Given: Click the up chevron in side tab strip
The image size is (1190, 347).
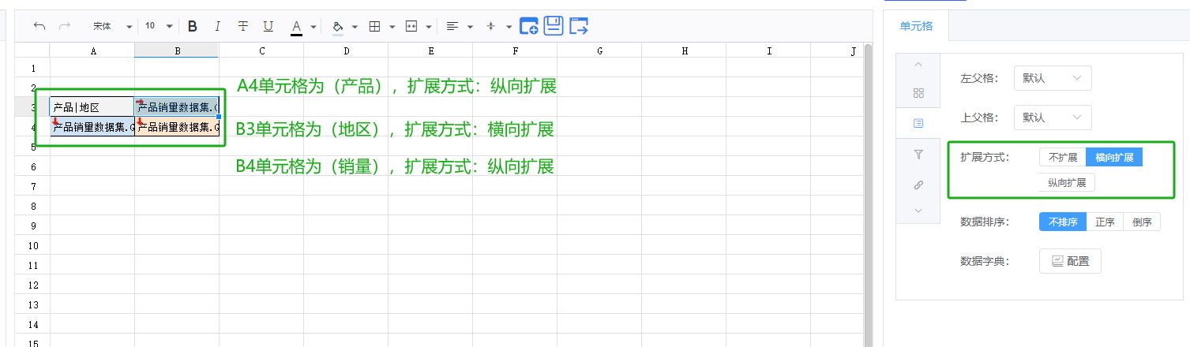Looking at the screenshot, I should (918, 63).
